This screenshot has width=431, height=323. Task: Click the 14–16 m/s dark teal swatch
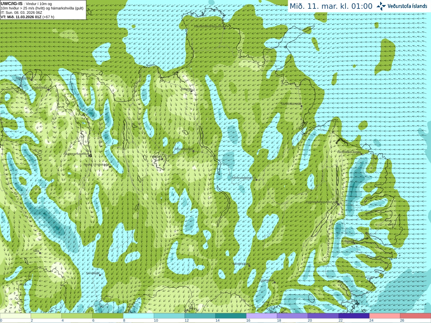(x=231, y=316)
